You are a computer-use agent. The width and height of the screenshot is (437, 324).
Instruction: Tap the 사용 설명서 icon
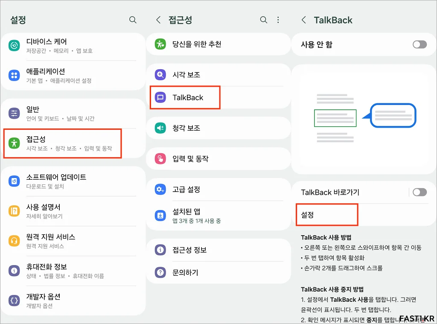click(14, 211)
